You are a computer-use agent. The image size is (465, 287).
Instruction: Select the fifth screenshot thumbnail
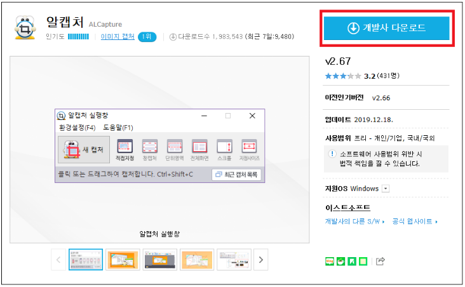pos(234,260)
